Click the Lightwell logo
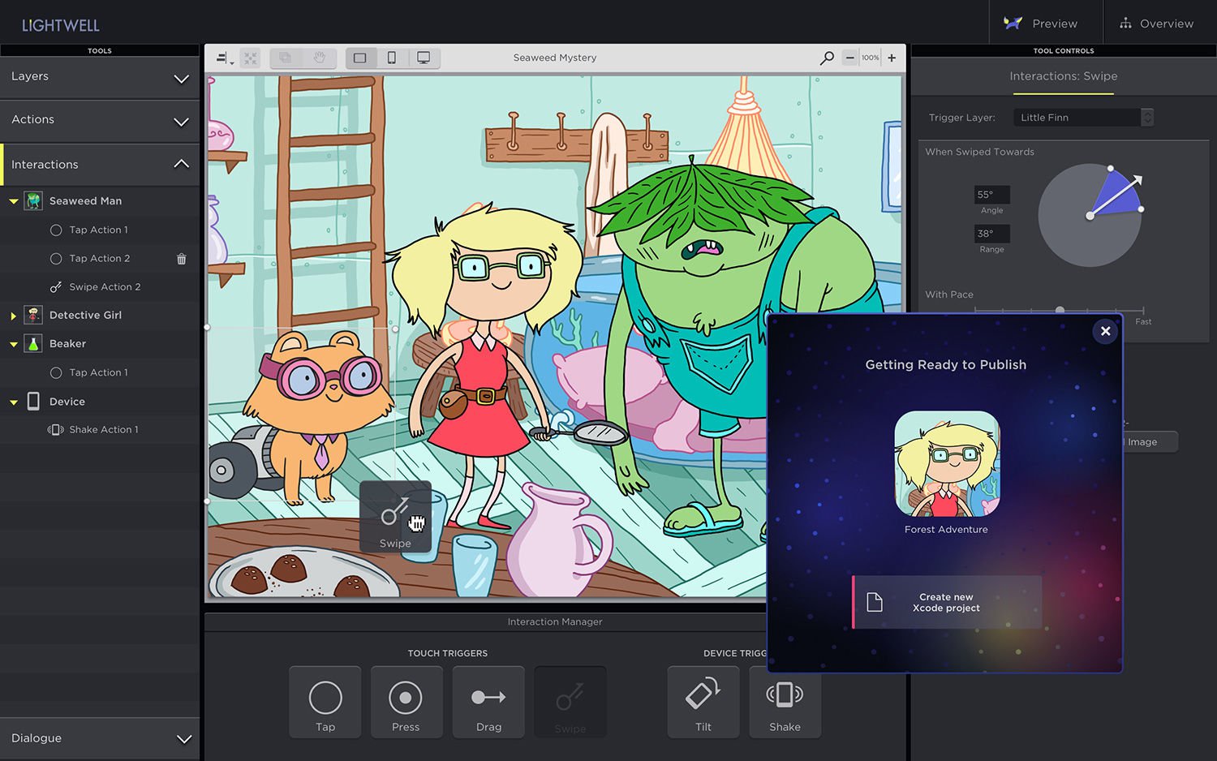Image resolution: width=1217 pixels, height=761 pixels. (61, 25)
